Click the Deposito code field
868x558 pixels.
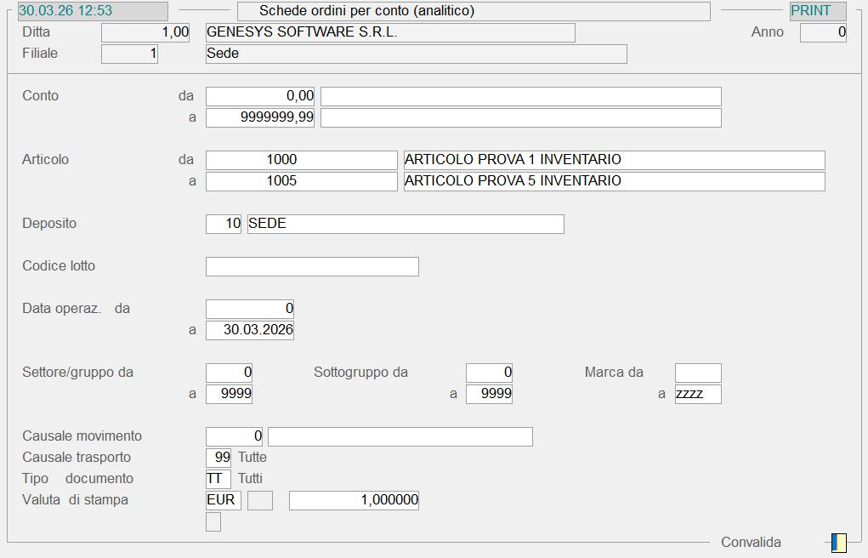(224, 224)
